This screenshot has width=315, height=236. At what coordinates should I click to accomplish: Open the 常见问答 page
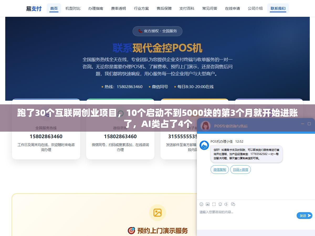[210, 8]
